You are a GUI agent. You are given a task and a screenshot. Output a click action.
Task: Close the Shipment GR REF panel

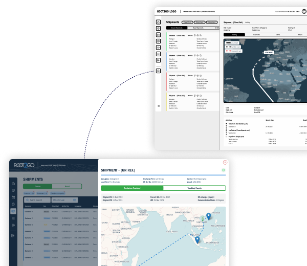pyautogui.click(x=225, y=163)
